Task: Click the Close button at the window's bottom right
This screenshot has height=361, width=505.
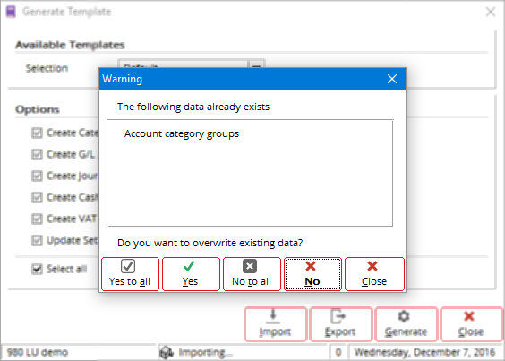Action: coord(472,324)
